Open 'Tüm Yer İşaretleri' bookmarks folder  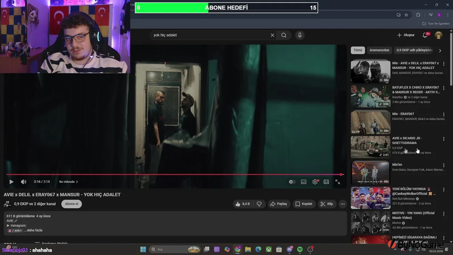pos(436,24)
